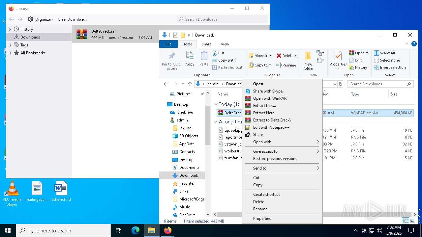Click Microsoft Edge taskbar icon
Image resolution: width=422 pixels, height=237 pixels.
[x=136, y=230]
